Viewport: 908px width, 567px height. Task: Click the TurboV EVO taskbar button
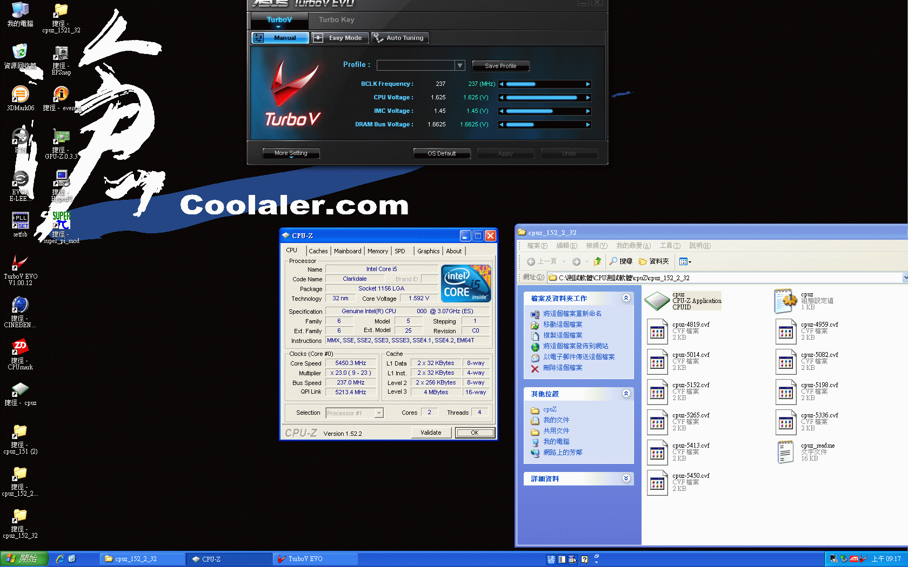316,559
